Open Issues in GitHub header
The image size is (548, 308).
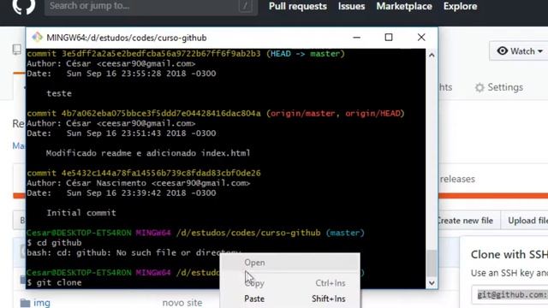pyautogui.click(x=351, y=6)
